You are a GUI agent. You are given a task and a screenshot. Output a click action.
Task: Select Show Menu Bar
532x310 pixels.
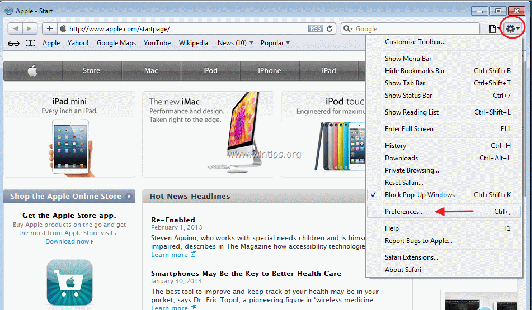pyautogui.click(x=444, y=59)
